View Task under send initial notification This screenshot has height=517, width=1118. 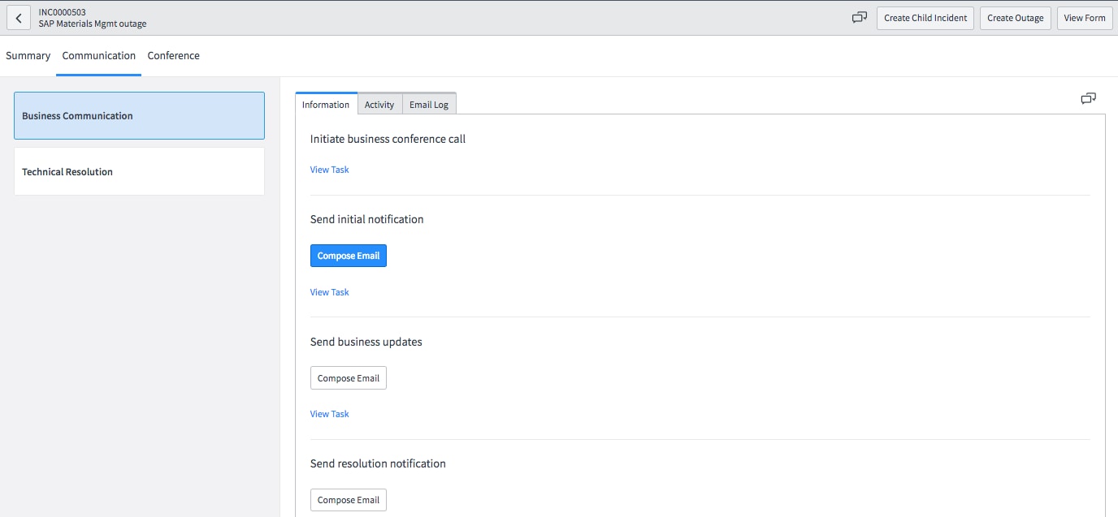coord(329,291)
